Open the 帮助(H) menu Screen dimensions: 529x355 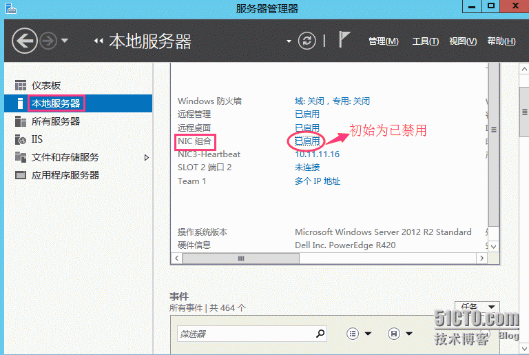click(x=501, y=41)
